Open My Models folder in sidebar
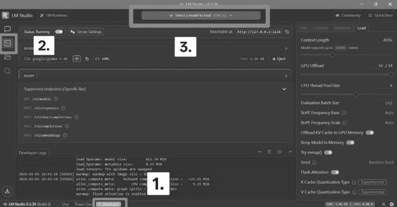397x207 pixels. point(7,57)
